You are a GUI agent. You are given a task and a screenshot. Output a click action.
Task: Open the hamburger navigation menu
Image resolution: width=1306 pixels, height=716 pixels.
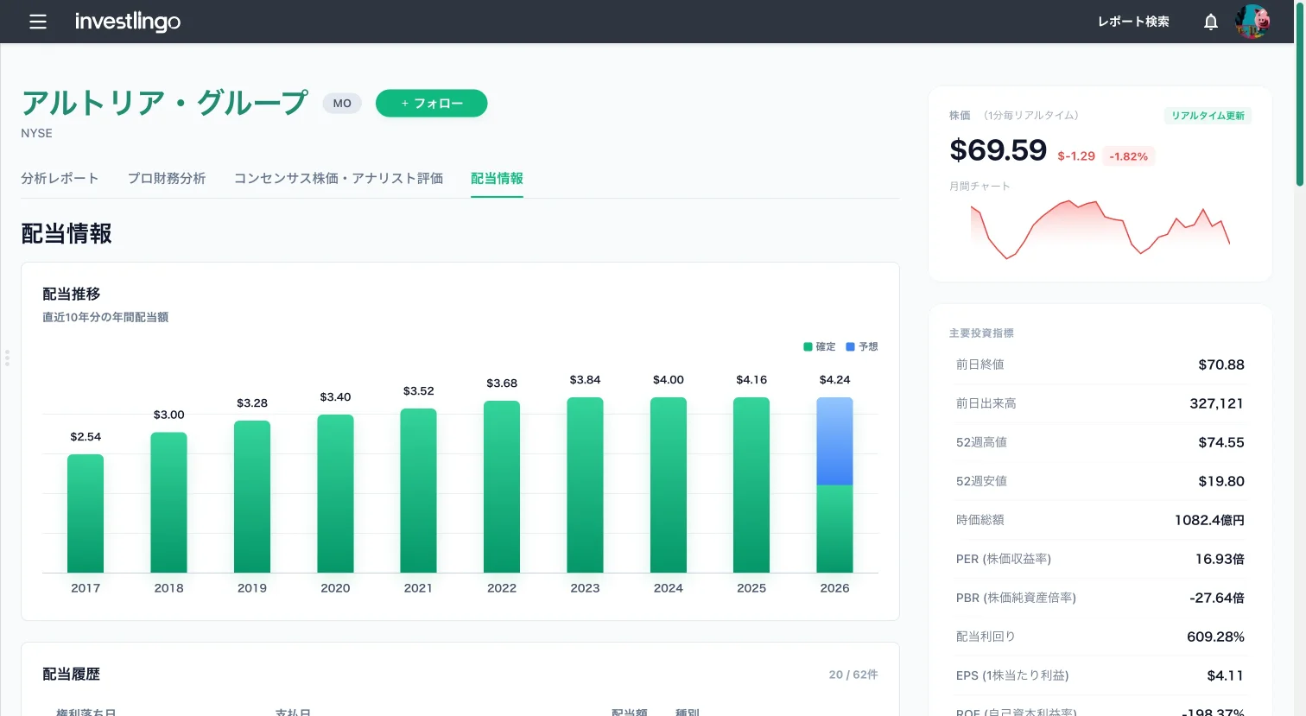tap(38, 22)
